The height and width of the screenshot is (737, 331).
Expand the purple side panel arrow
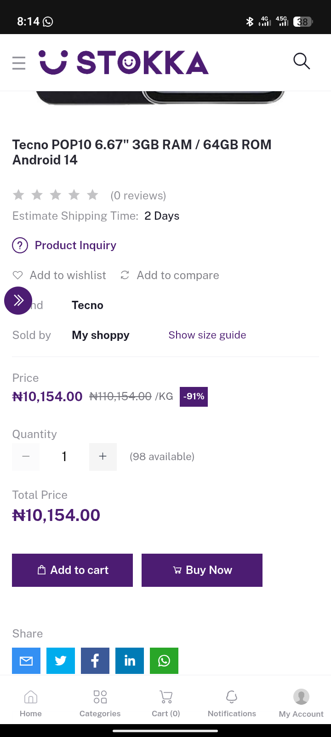coord(18,301)
